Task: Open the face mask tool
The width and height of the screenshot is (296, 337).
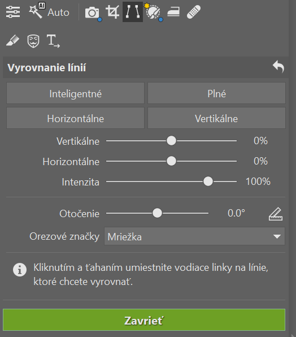Action: [33, 41]
